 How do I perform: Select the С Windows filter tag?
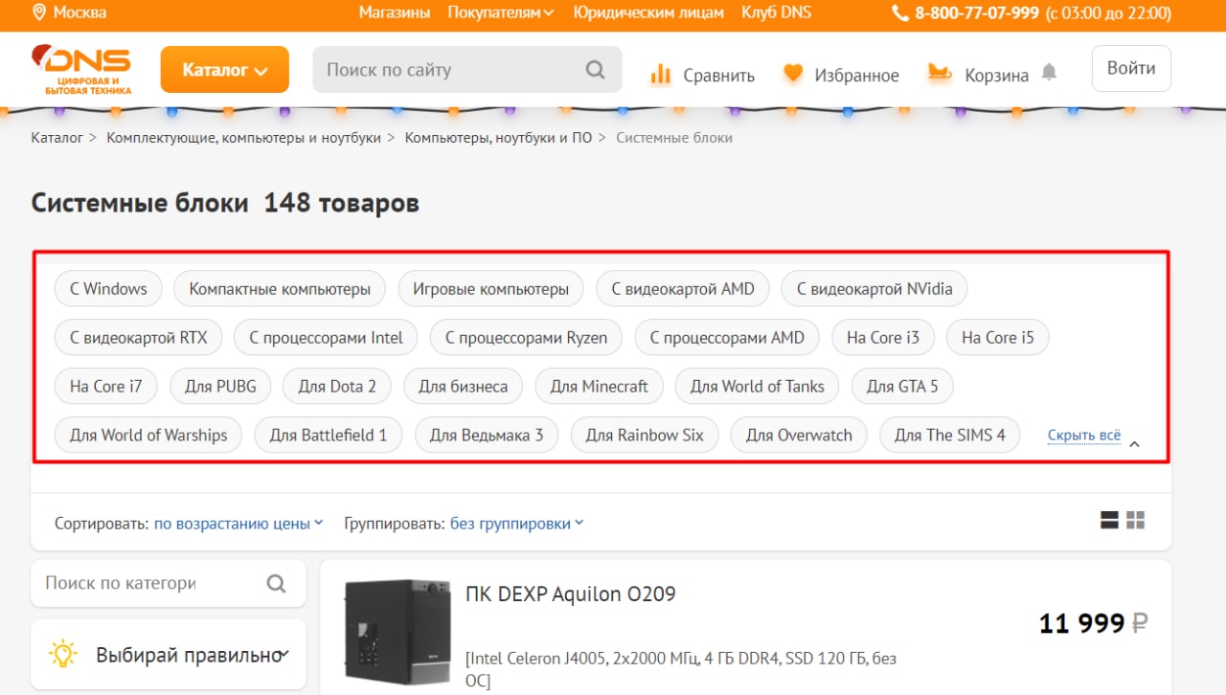108,289
